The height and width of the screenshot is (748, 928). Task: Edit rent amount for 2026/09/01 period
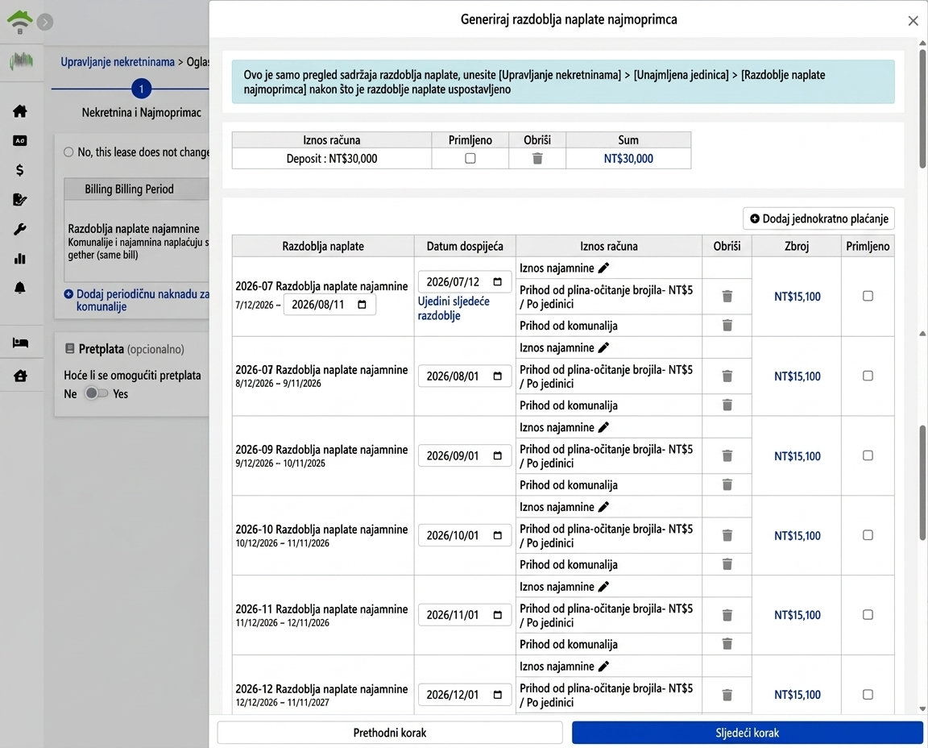pos(603,427)
